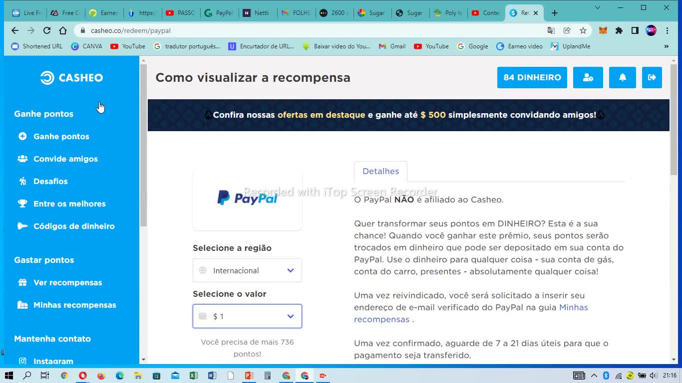Click the main page vertical scrollbar
The image size is (682, 383).
[x=674, y=120]
